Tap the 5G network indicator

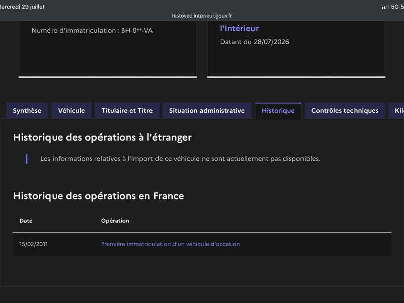click(x=395, y=7)
